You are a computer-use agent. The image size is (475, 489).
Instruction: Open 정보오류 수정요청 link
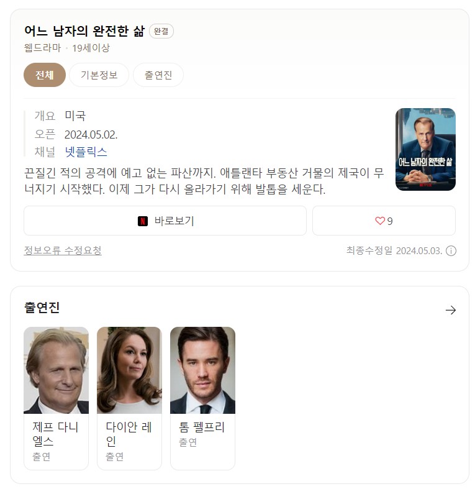click(63, 250)
